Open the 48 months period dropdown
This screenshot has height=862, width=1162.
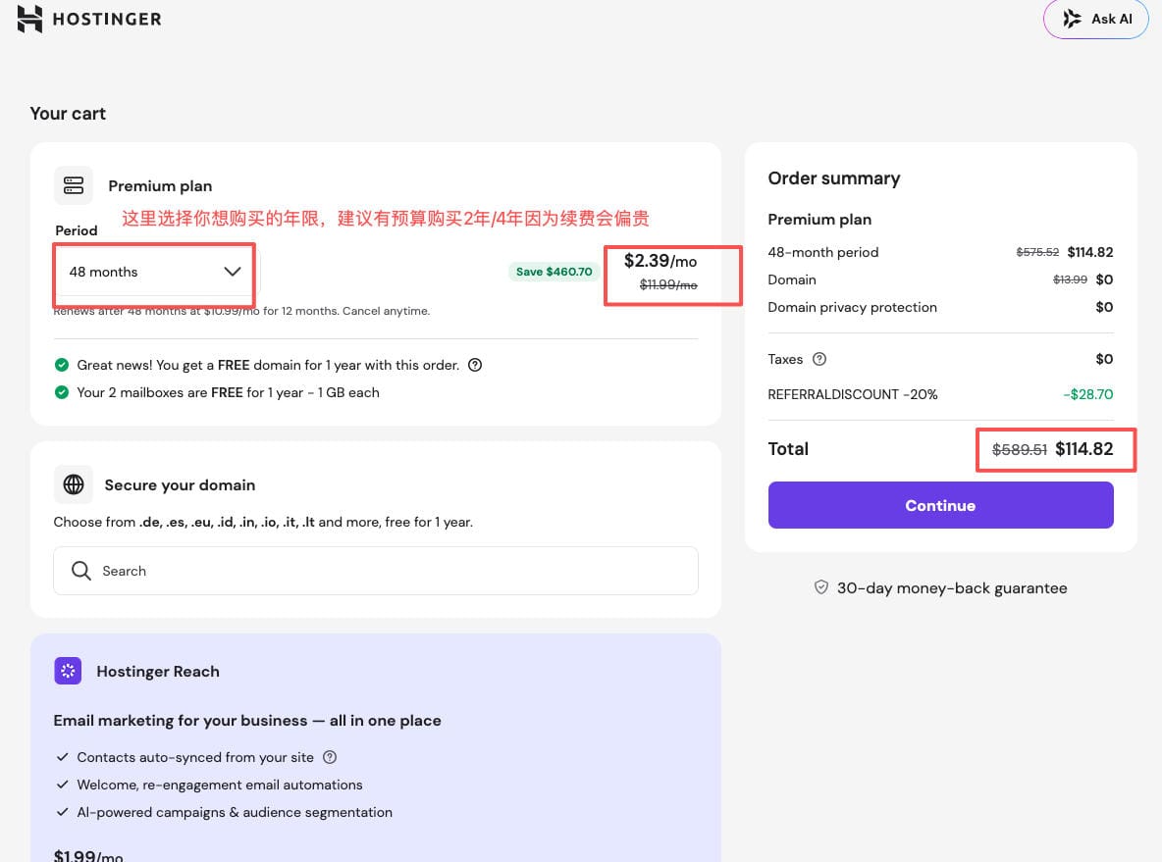[x=154, y=272]
